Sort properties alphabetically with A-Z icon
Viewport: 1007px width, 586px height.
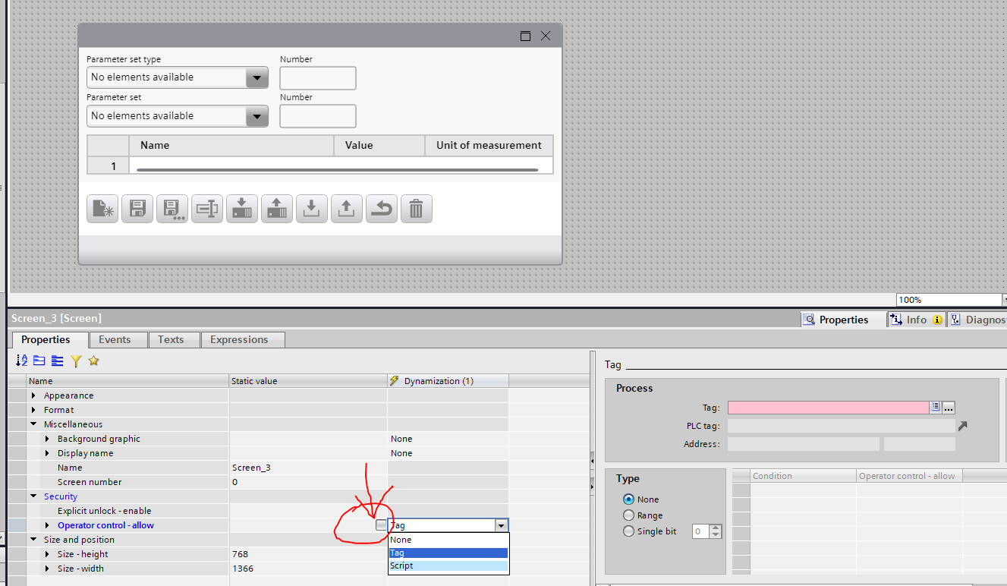21,361
